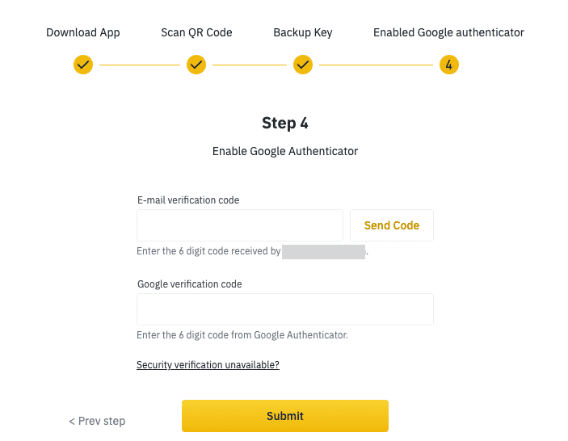Screen dimensions: 568x441
Task: Click the Scan QR Code checkmark icon
Action: click(196, 65)
